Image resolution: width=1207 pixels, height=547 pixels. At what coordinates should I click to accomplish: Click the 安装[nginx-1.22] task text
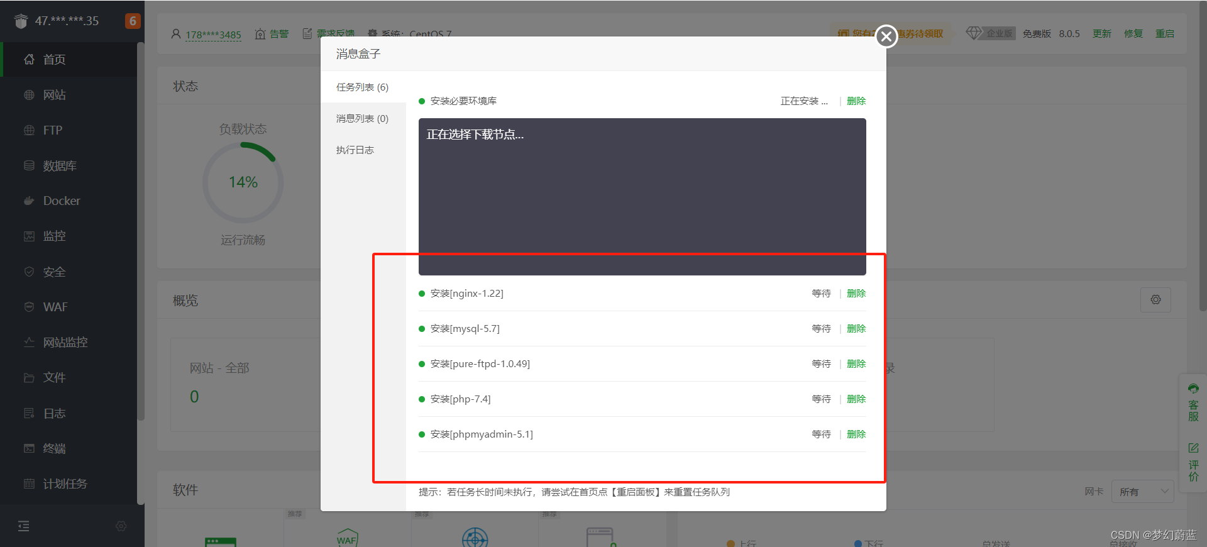coord(467,293)
